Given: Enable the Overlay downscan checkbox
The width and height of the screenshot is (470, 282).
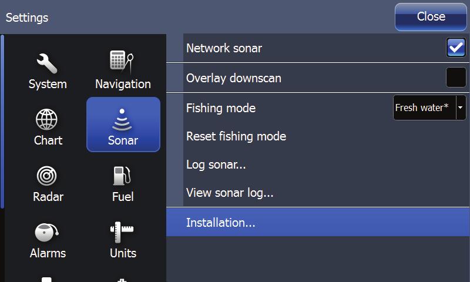Looking at the screenshot, I should pos(456,78).
